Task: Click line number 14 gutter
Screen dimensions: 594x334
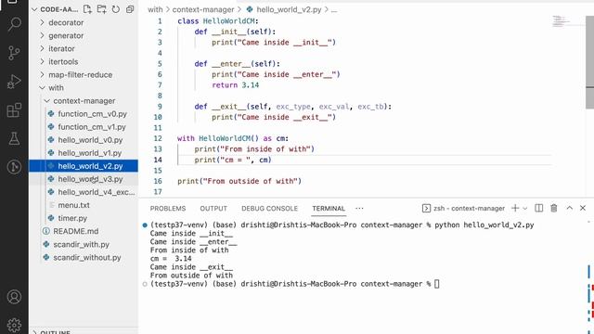Action: [158, 160]
